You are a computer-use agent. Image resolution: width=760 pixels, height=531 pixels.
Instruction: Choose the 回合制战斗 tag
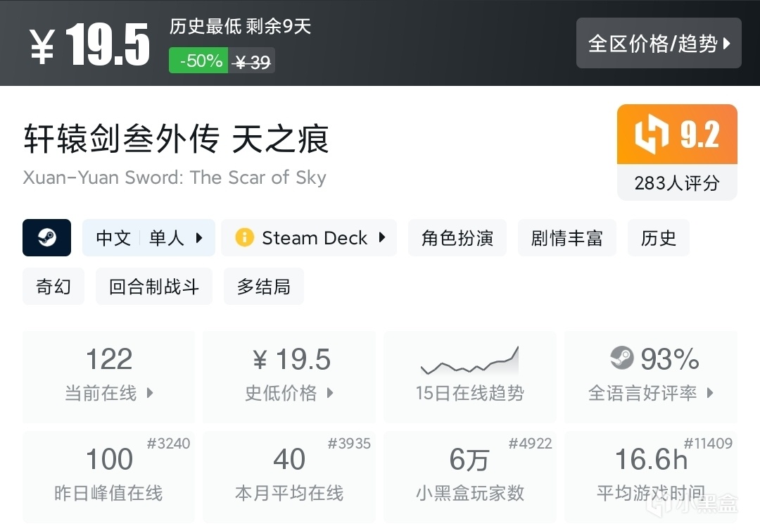(153, 287)
